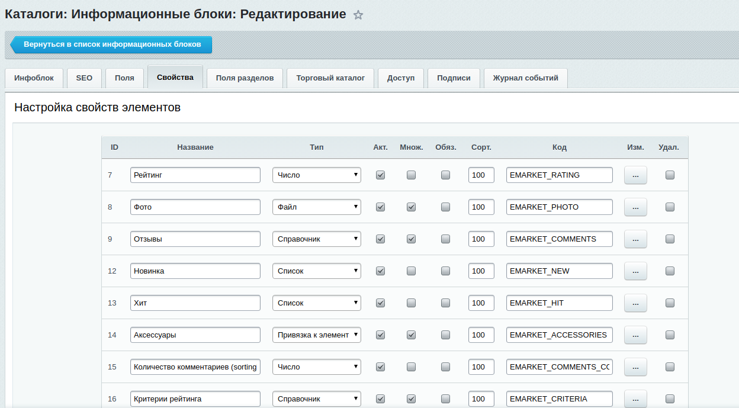Return to the information blocks list
The image size is (739, 408).
click(x=112, y=44)
